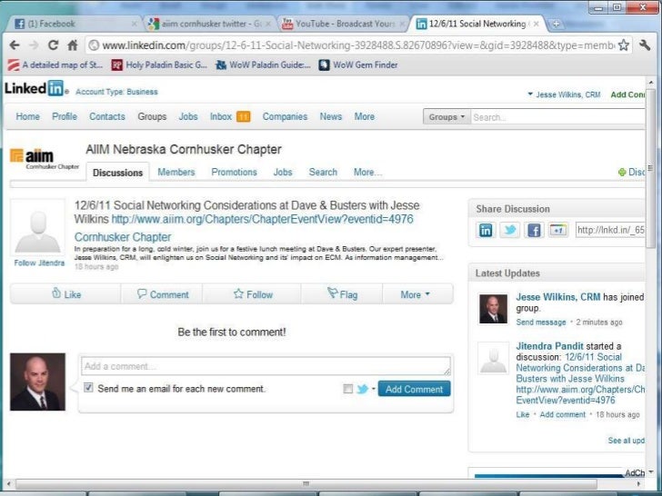Viewport: 662px width, 496px height.
Task: Share discussion on Twitter icon
Action: click(x=509, y=231)
